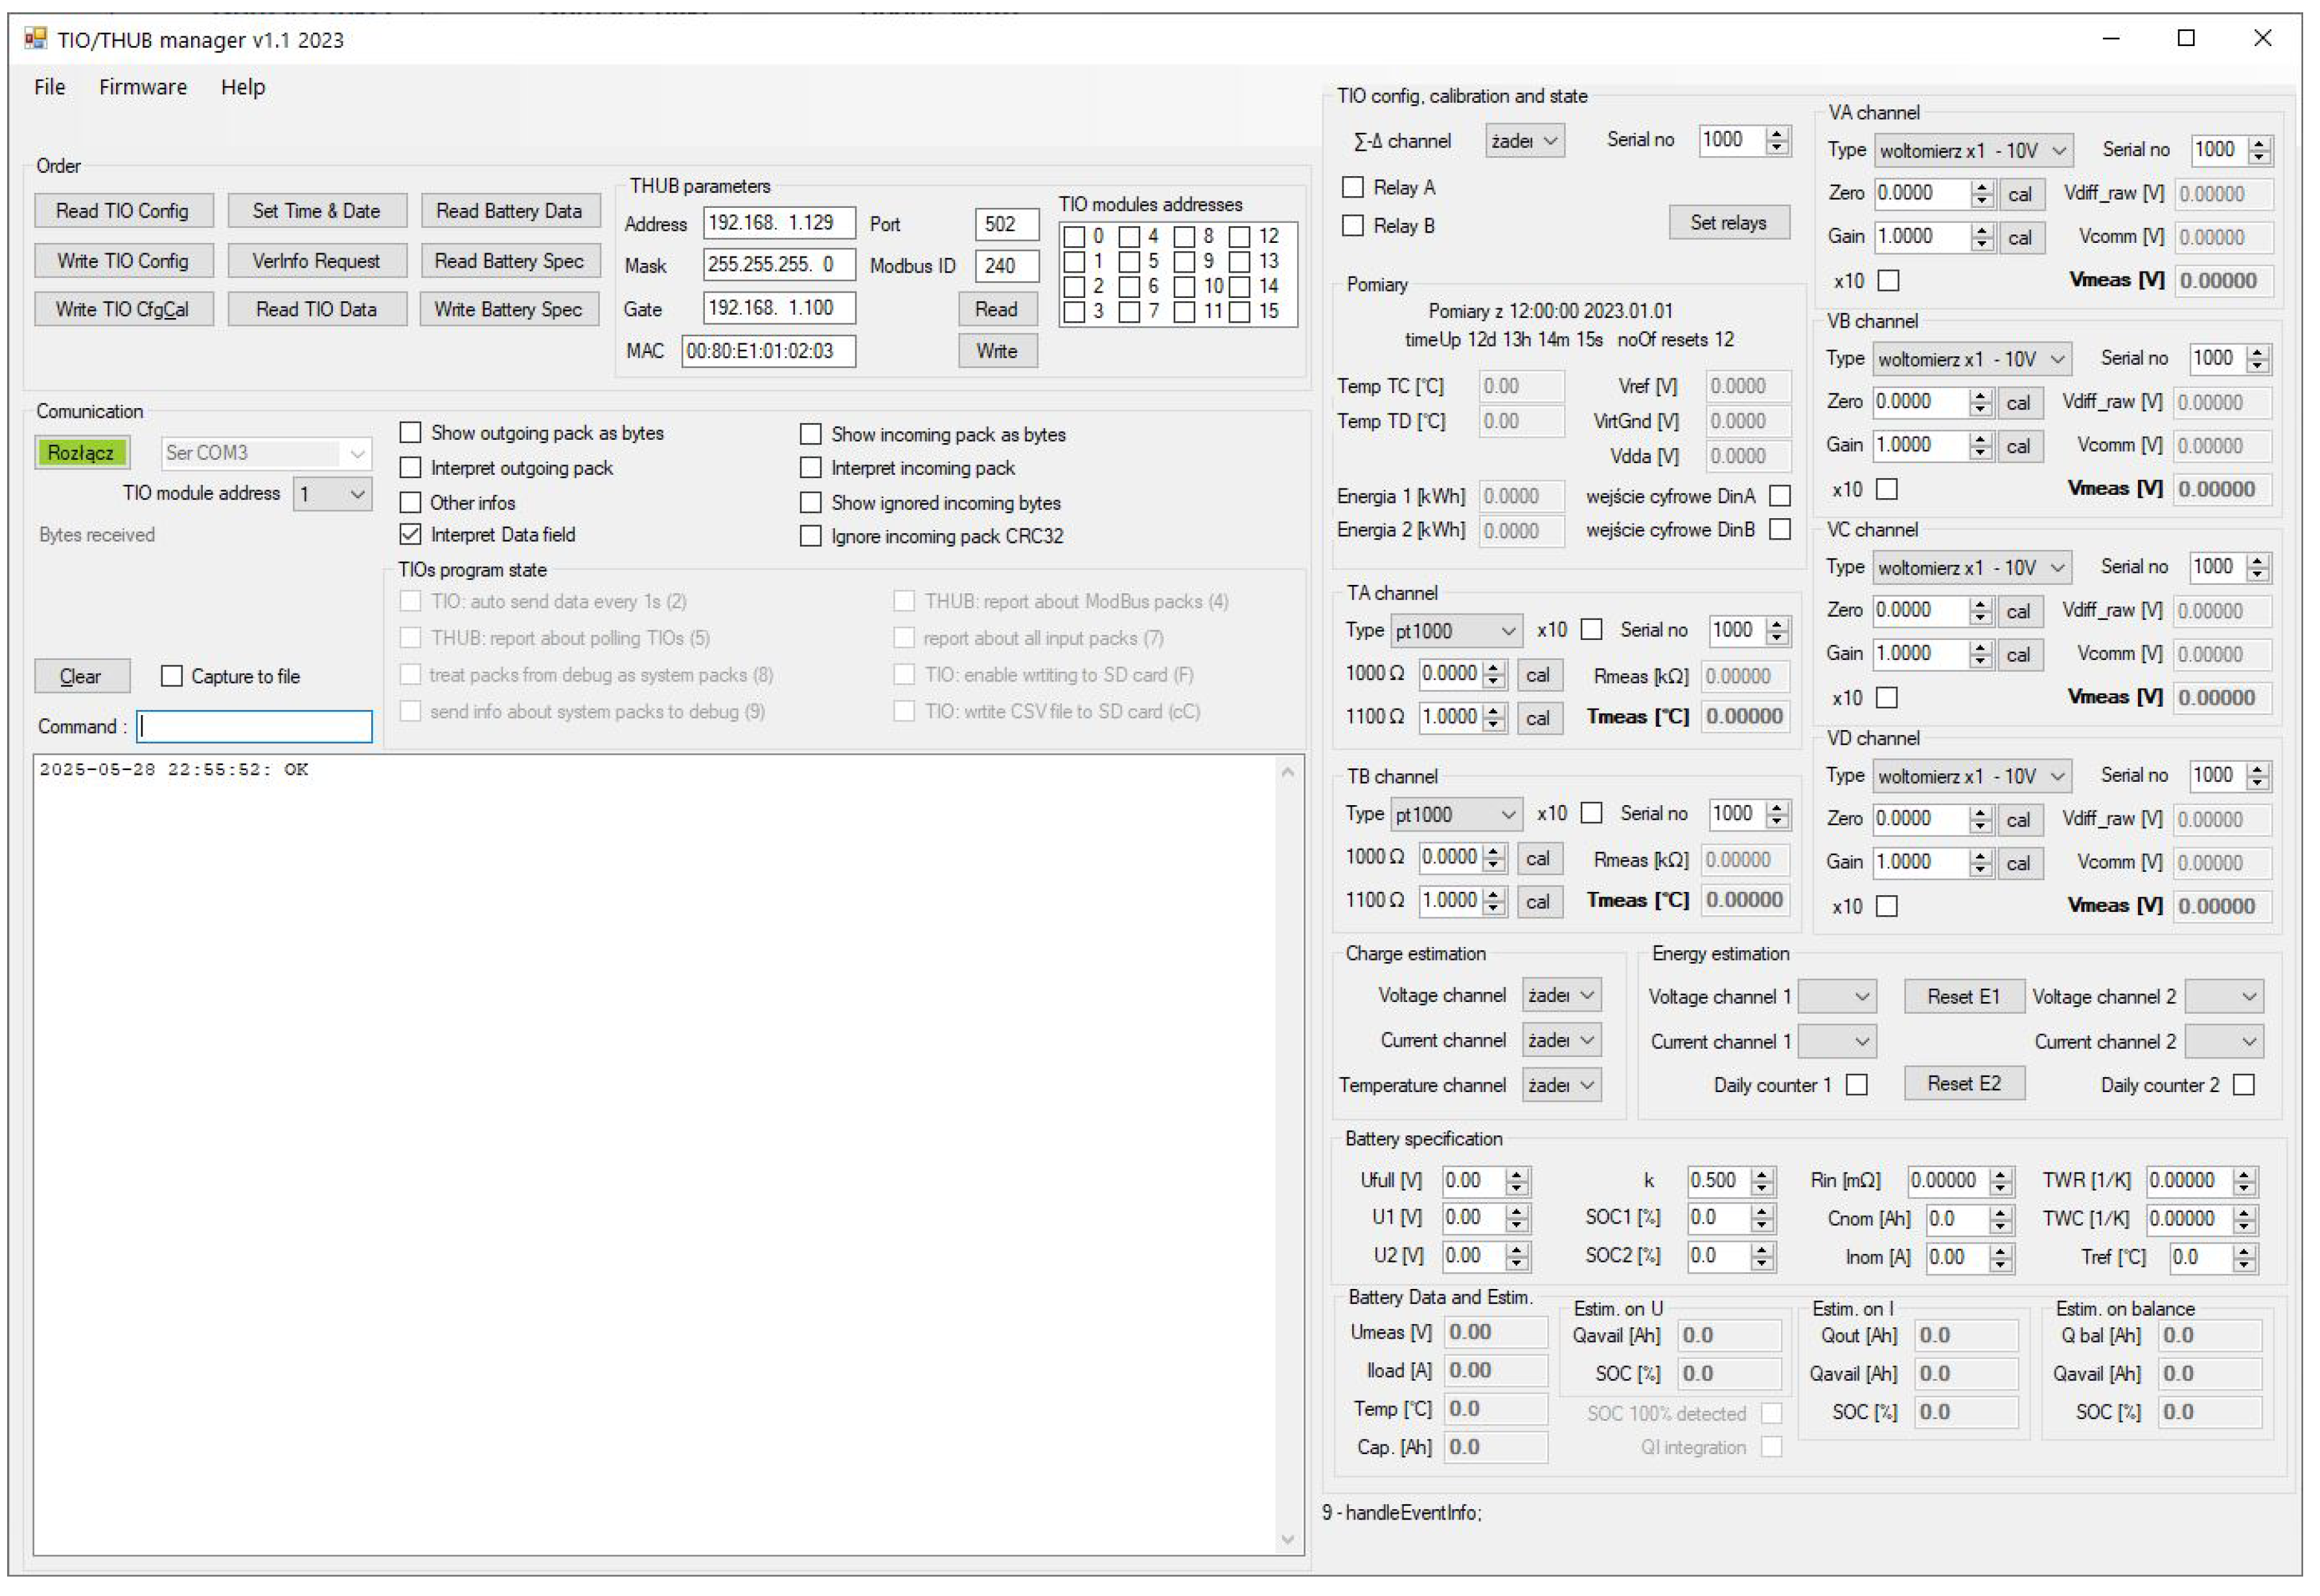The height and width of the screenshot is (1596, 2320).
Task: Check TIO module address 15 checkbox
Action: click(x=1241, y=312)
